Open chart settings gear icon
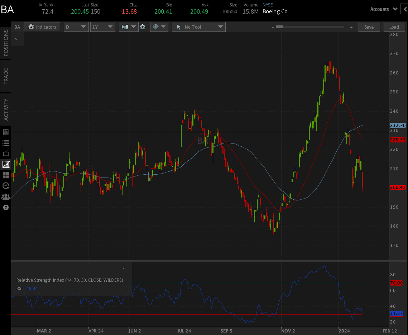 (143, 27)
